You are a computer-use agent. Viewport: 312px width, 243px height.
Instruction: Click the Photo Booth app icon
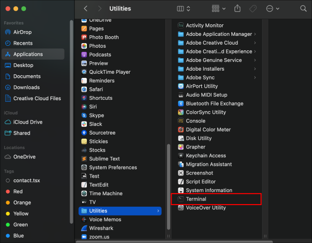tap(84, 37)
